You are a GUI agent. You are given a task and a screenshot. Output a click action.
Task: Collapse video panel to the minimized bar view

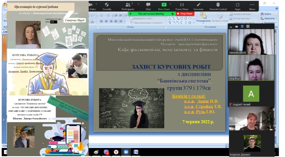(231, 26)
